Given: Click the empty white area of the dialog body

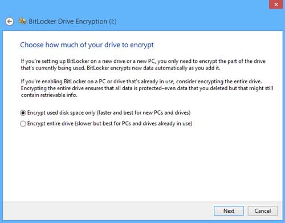Looking at the screenshot, I should 142,164.
